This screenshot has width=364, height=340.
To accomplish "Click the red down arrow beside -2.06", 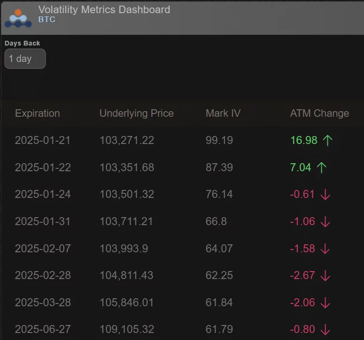I will (325, 303).
